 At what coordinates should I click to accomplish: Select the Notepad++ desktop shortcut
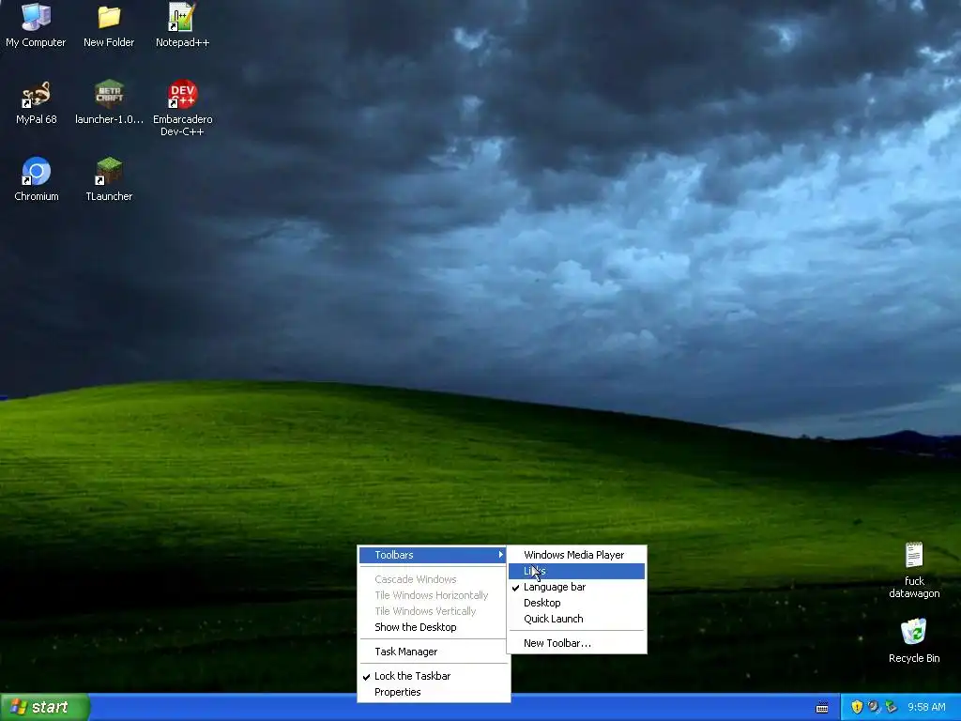point(182,24)
